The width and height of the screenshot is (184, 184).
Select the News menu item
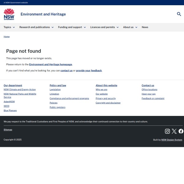pos(145,27)
